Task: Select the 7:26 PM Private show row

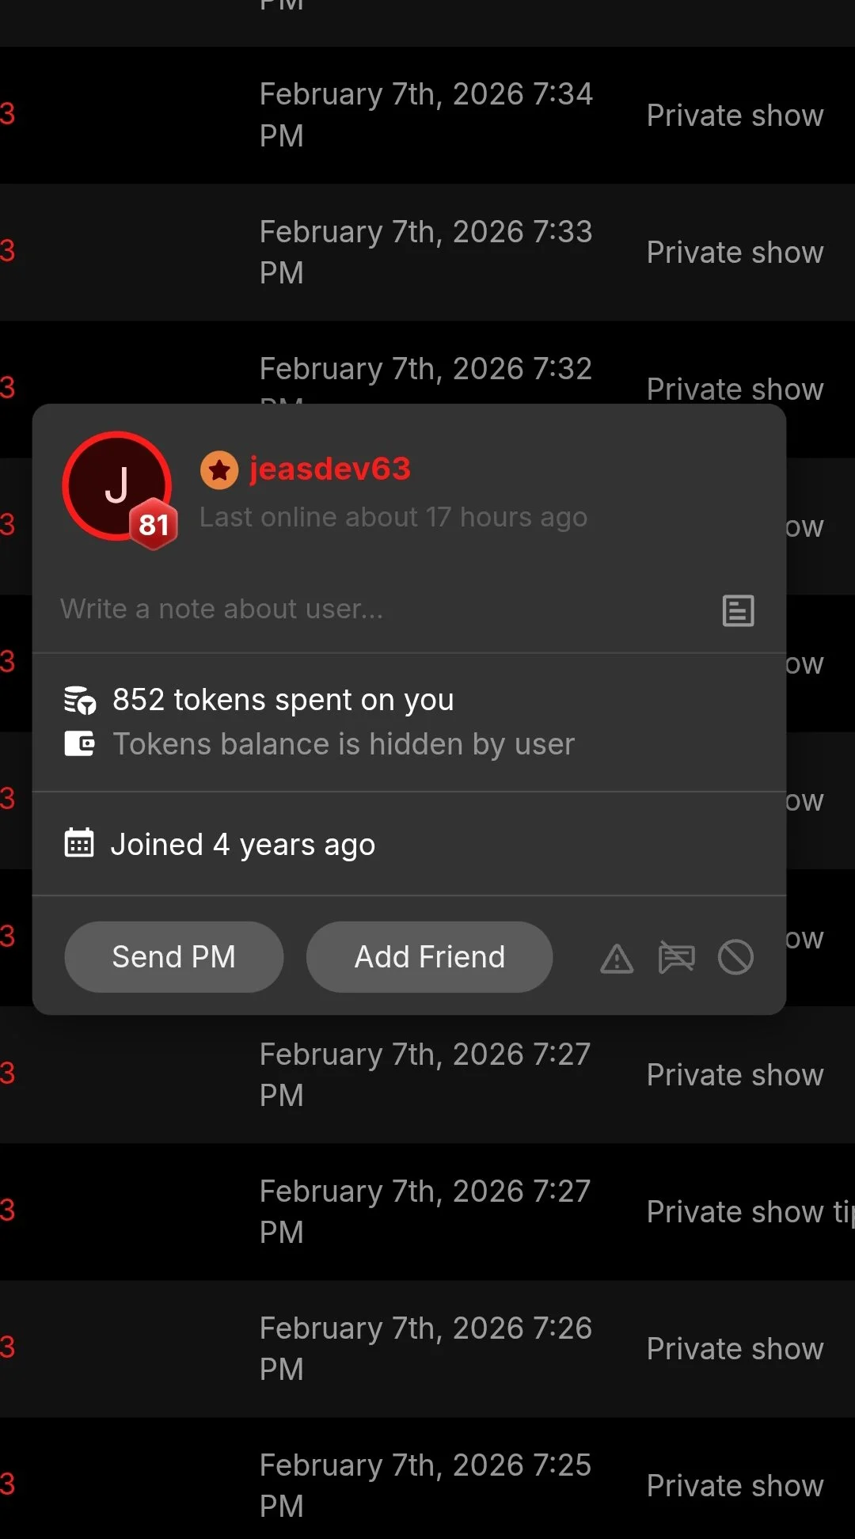Action: click(x=426, y=1348)
